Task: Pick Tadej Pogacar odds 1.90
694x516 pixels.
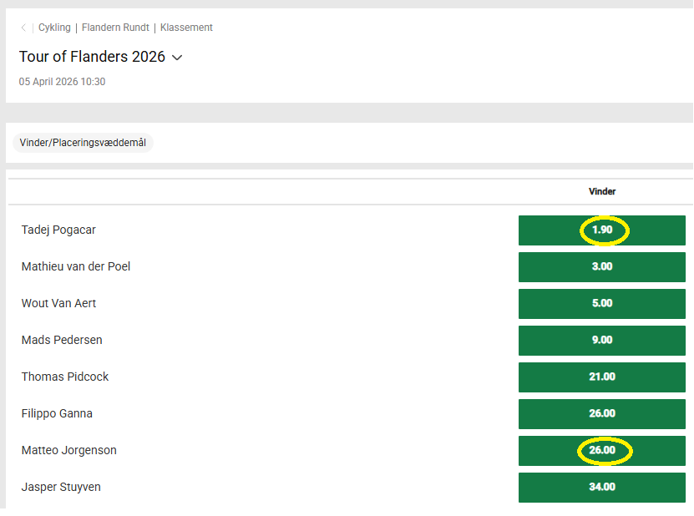Action: point(602,230)
